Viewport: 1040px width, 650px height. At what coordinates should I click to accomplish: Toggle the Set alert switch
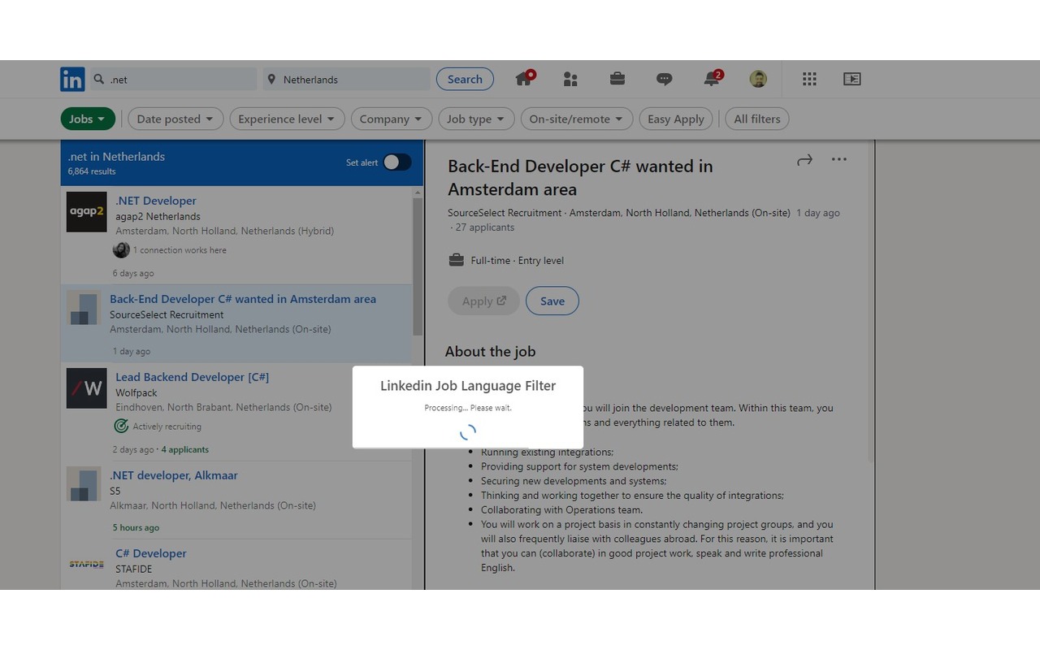[x=397, y=162]
